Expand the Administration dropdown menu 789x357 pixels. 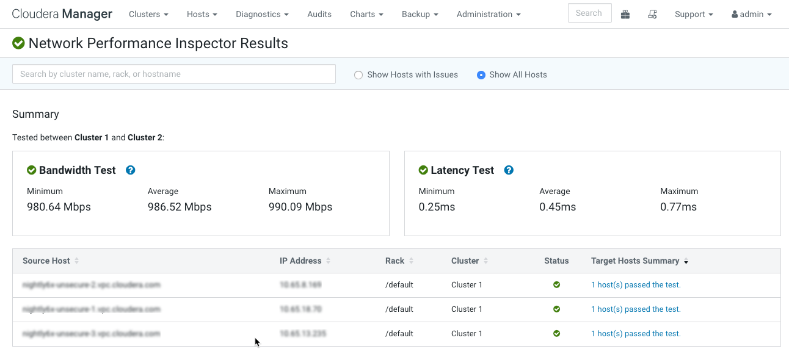coord(489,14)
